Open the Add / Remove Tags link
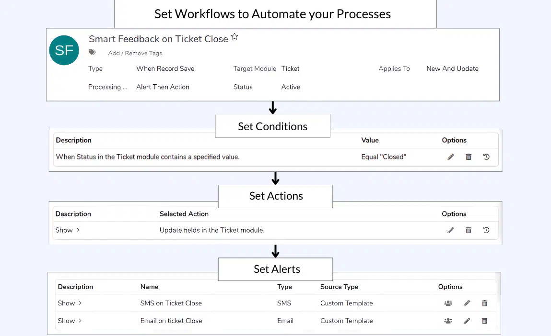This screenshot has height=336, width=551. [135, 53]
